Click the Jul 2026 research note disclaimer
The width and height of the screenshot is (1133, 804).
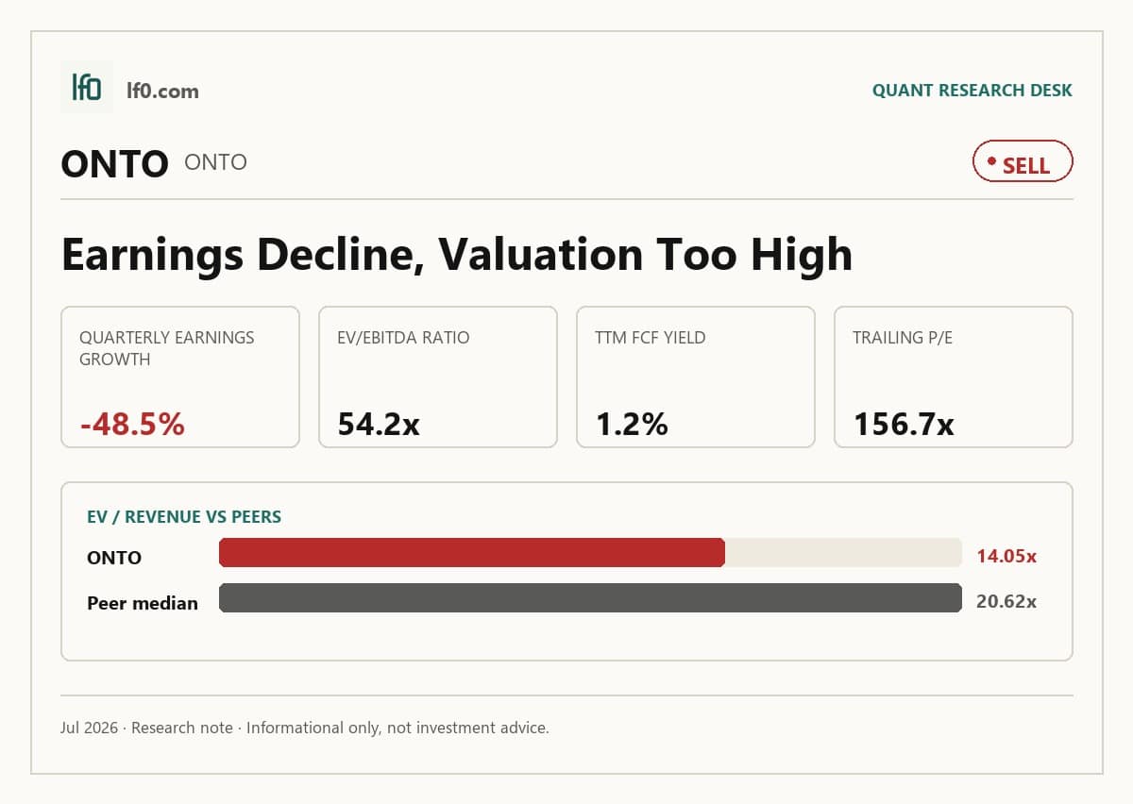click(305, 728)
